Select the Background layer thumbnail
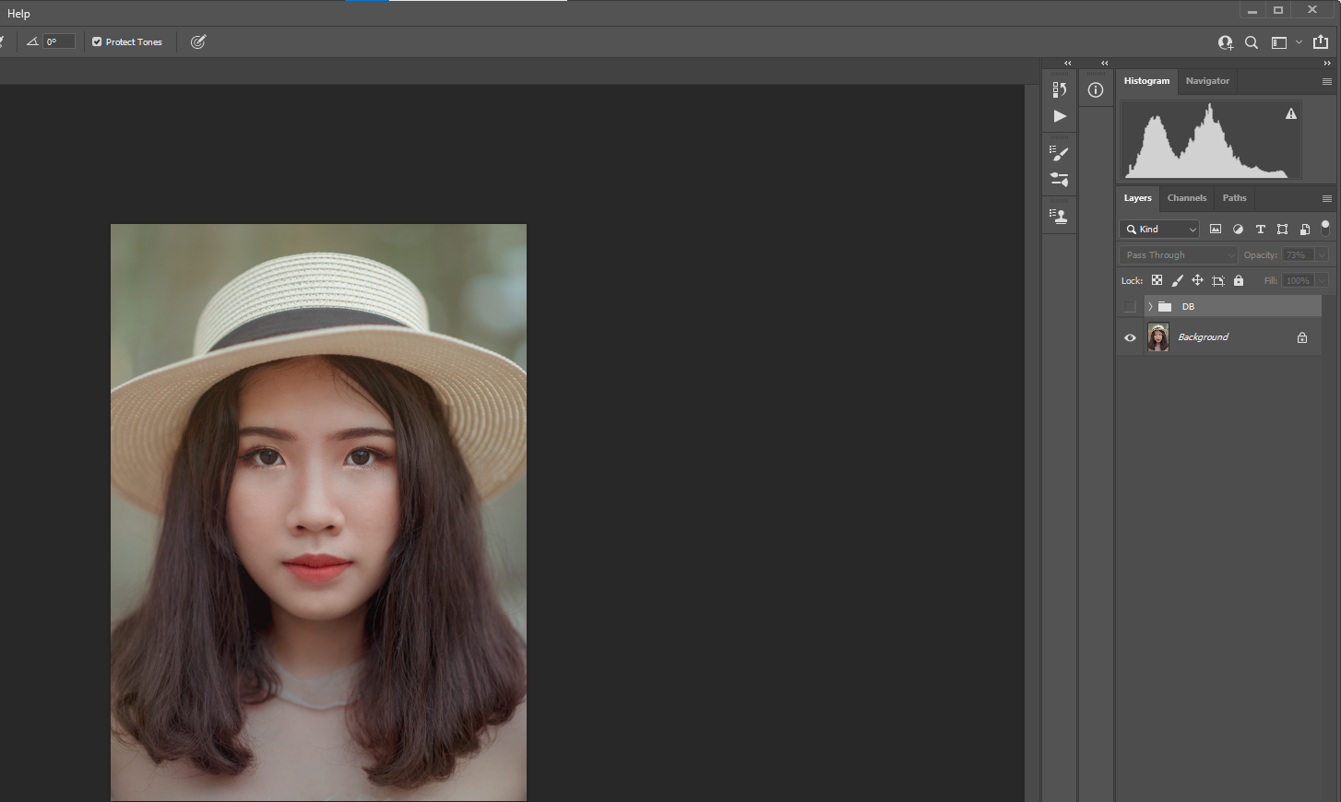This screenshot has width=1341, height=802. coord(1158,337)
